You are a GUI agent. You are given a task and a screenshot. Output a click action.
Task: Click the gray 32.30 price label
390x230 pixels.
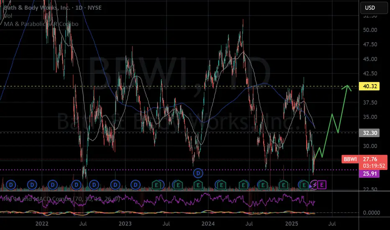click(369, 133)
